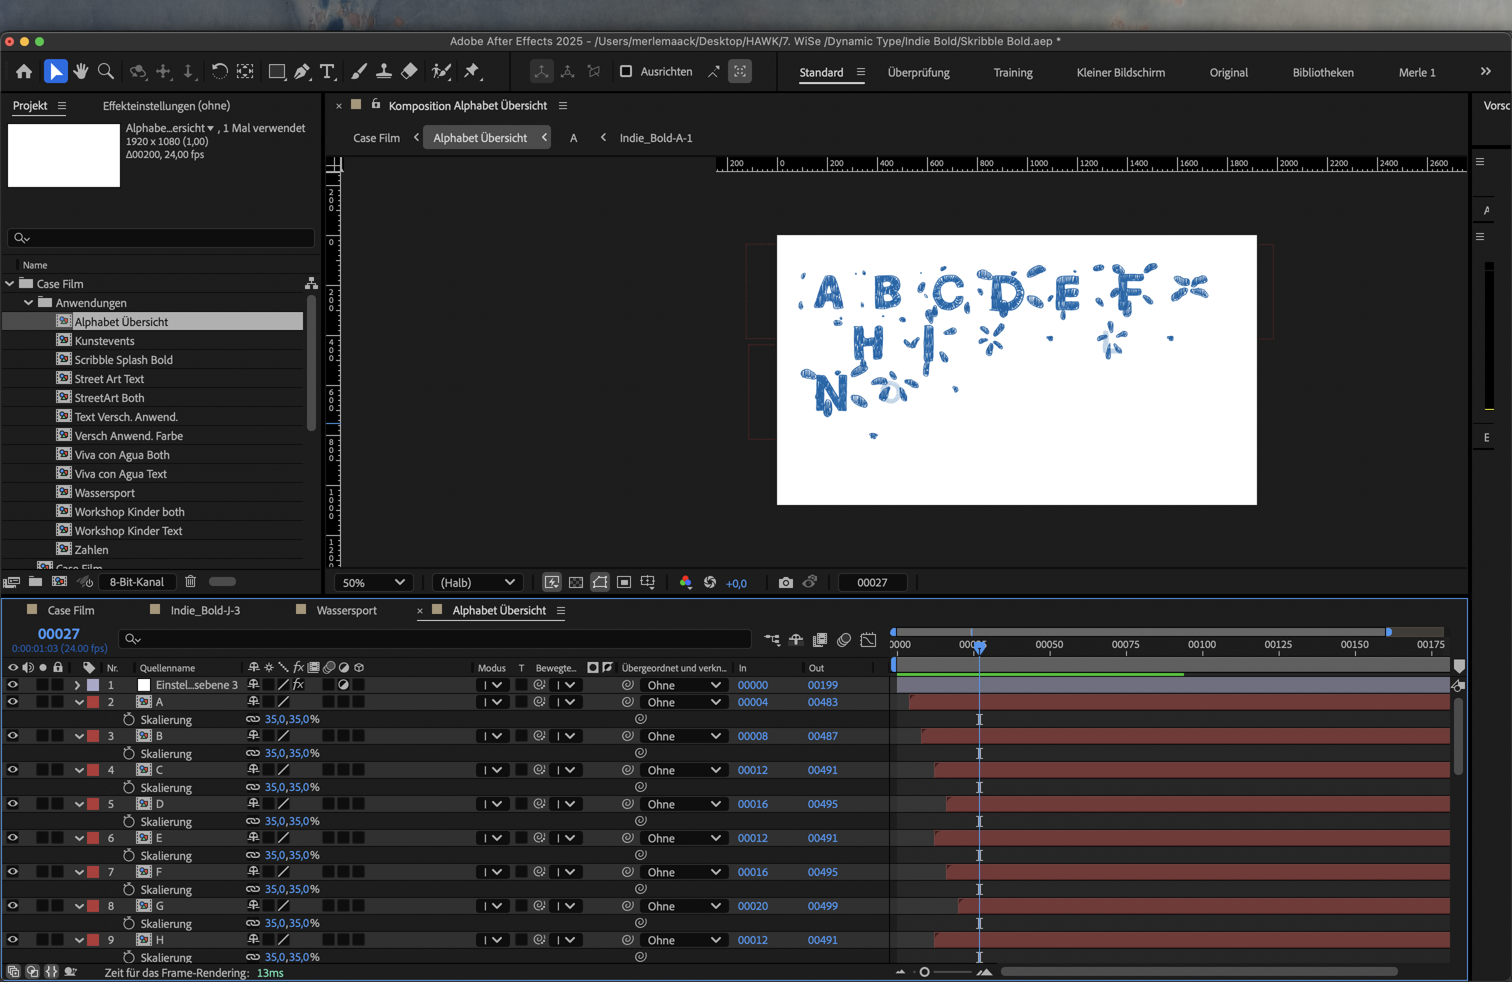Click the timeline zoom slider handle
Viewport: 1512px width, 982px height.
(x=924, y=972)
